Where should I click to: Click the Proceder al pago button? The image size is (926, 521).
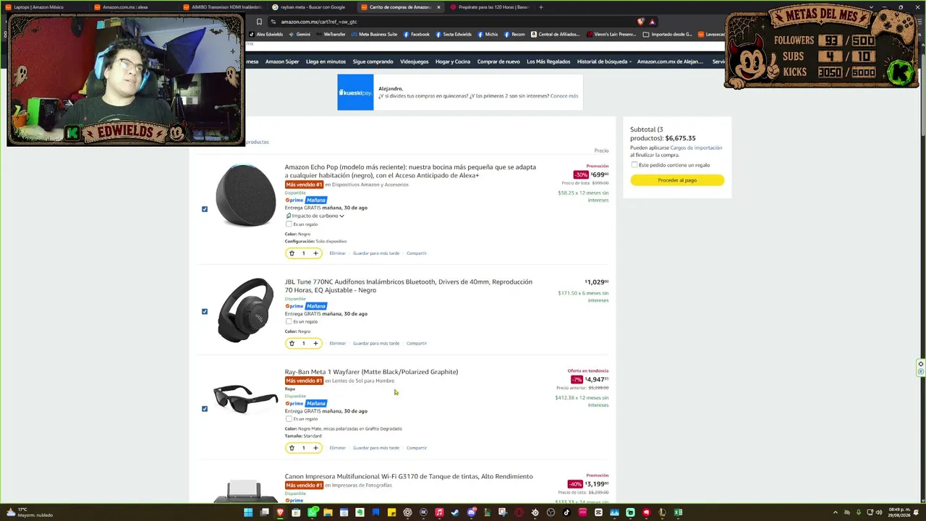pos(677,180)
